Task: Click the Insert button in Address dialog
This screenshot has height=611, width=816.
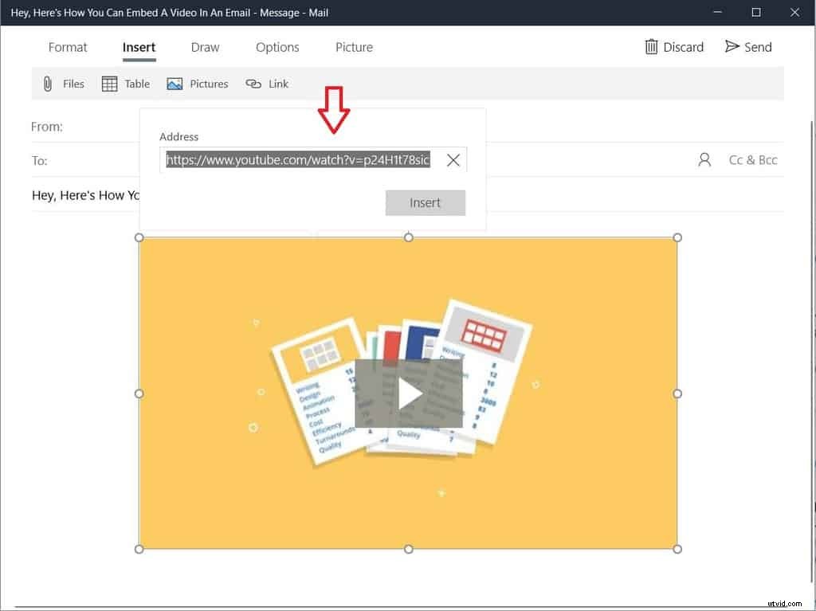Action: [x=425, y=202]
